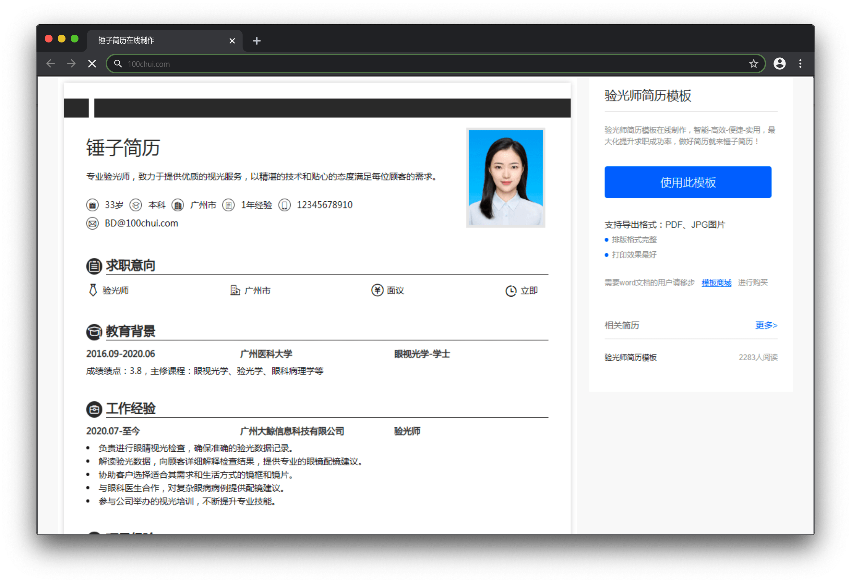Click the email envelope icon beside BD@100chui.com
The width and height of the screenshot is (851, 583).
[x=92, y=223]
